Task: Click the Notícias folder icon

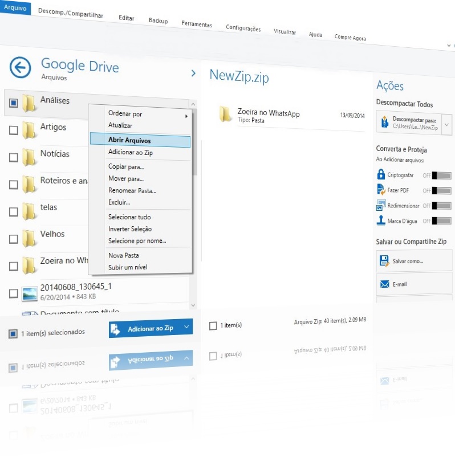Action: (29, 157)
